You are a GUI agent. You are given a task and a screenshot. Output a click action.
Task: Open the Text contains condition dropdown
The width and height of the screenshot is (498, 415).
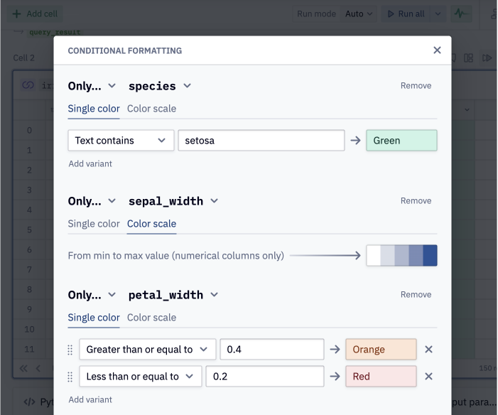coord(121,141)
